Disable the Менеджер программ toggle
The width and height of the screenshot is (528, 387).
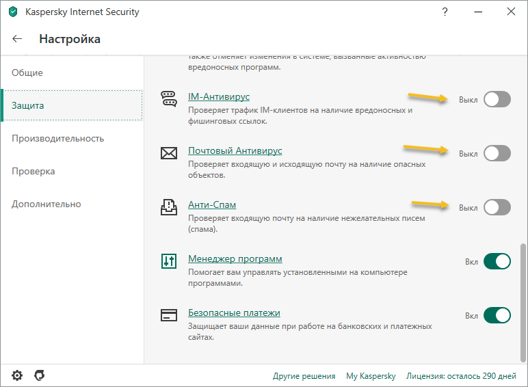[497, 261]
